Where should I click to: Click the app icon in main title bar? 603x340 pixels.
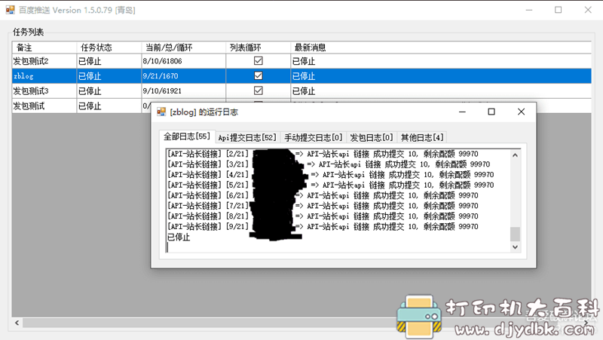click(10, 10)
